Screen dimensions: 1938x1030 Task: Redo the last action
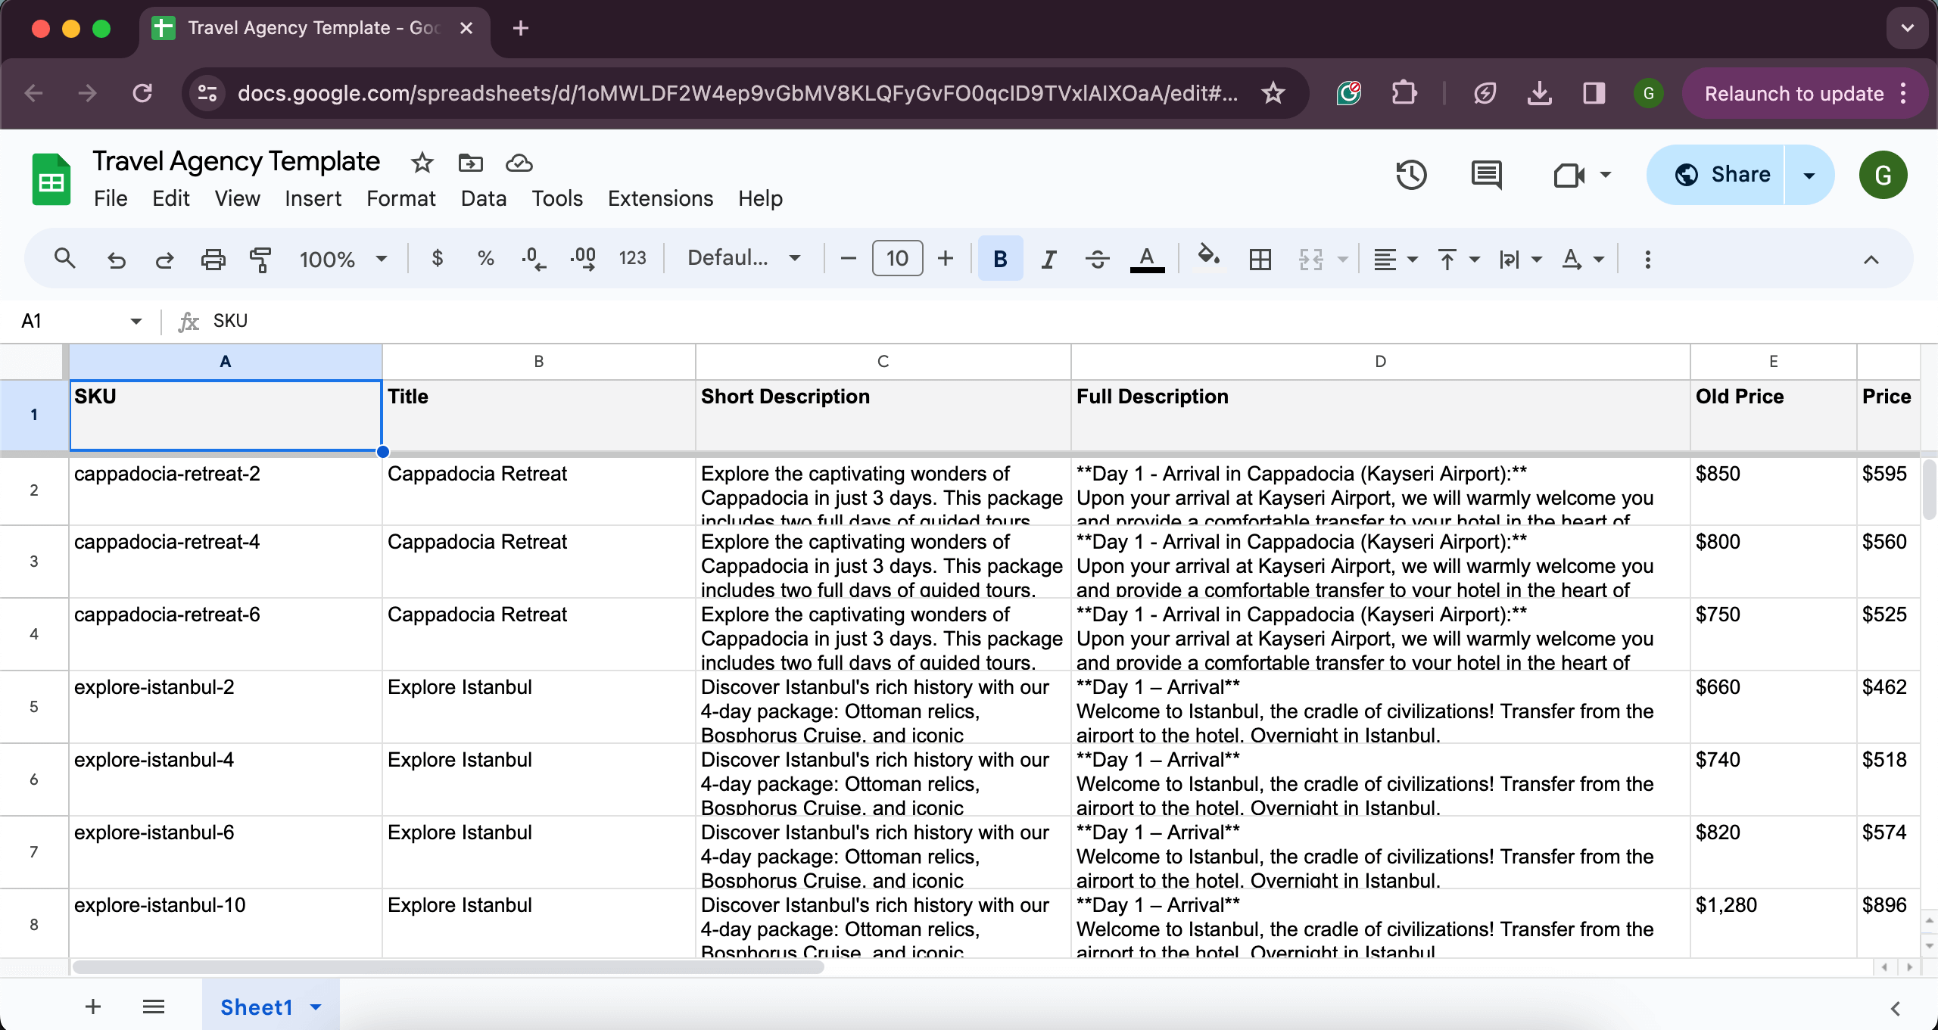pos(164,259)
